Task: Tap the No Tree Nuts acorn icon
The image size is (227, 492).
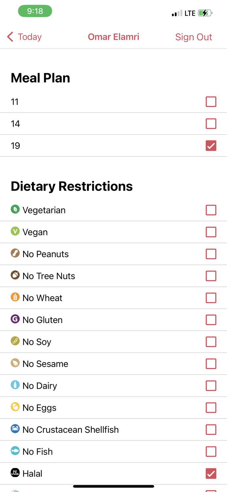Action: tap(15, 275)
